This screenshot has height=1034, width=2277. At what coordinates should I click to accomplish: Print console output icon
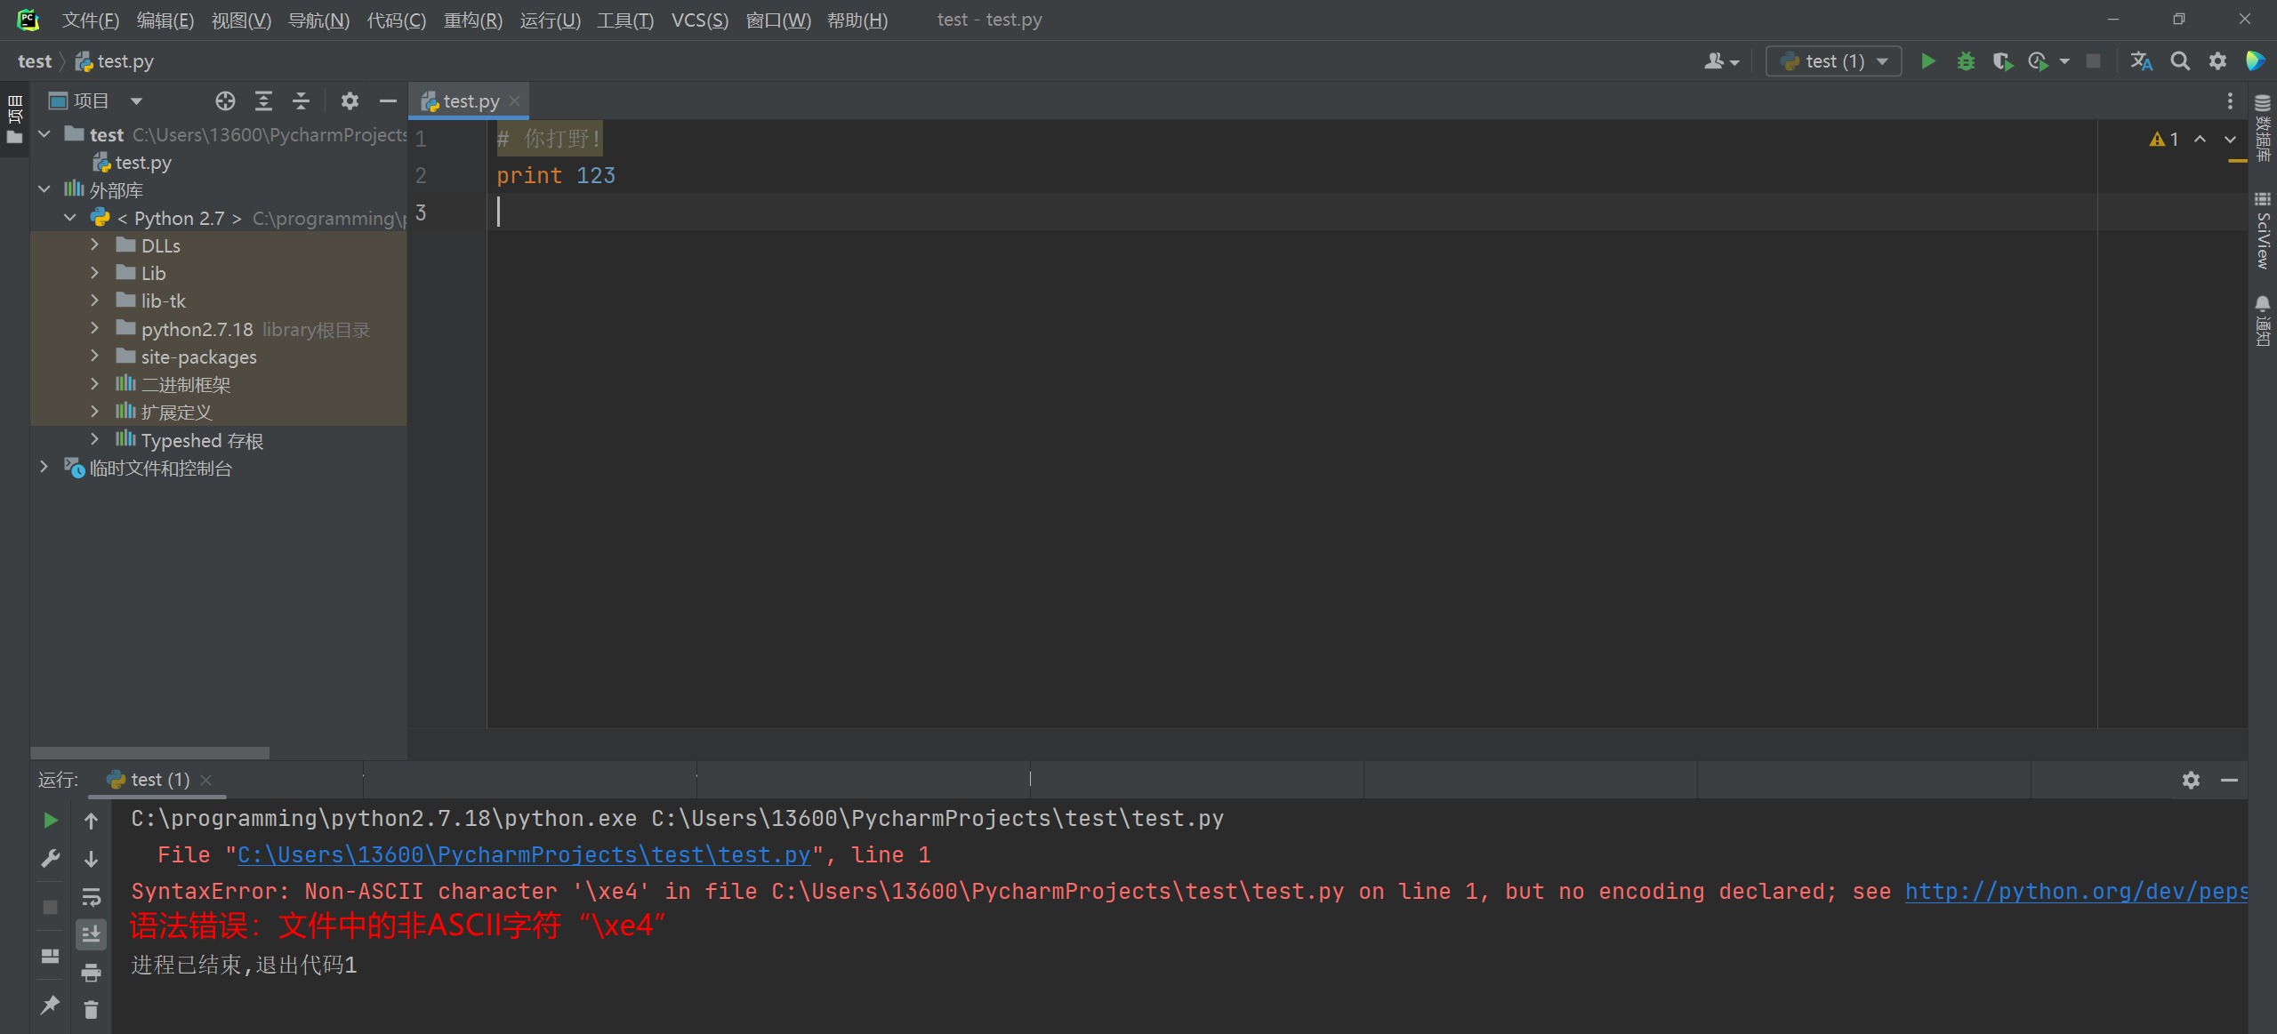tap(91, 973)
